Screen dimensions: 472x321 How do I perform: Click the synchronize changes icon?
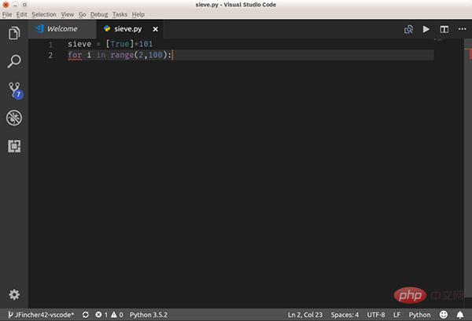tap(86, 315)
